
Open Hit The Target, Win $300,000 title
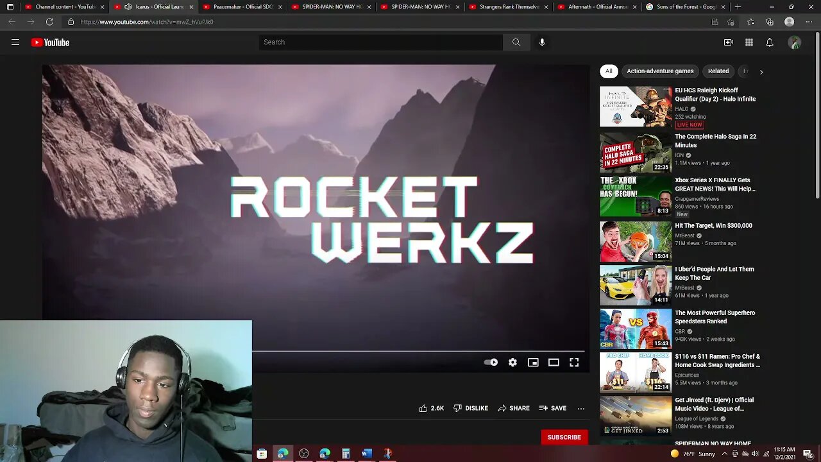tap(713, 226)
